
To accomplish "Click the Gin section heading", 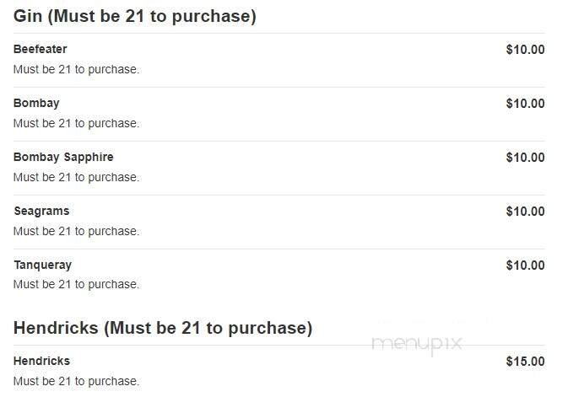I will (135, 16).
